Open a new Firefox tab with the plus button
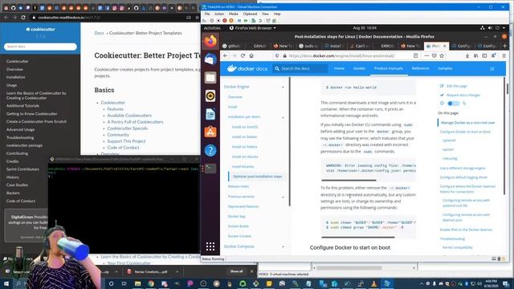 pos(505,46)
